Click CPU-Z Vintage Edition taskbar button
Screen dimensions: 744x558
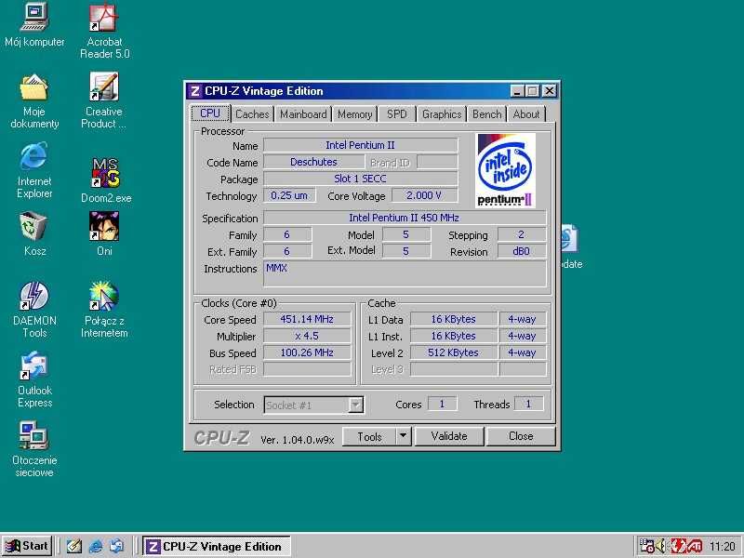(217, 546)
